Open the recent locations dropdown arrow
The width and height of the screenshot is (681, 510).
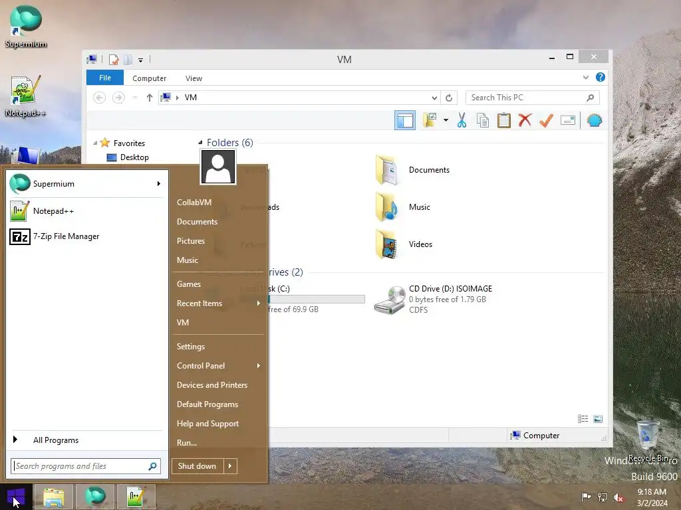click(x=134, y=98)
